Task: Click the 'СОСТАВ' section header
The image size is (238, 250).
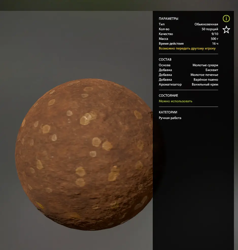Action: (x=165, y=59)
